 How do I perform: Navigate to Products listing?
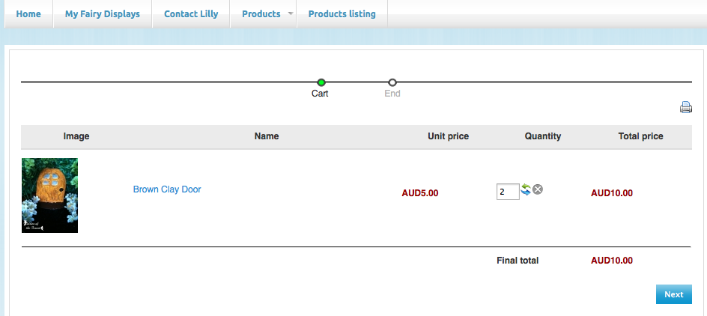[x=342, y=14]
